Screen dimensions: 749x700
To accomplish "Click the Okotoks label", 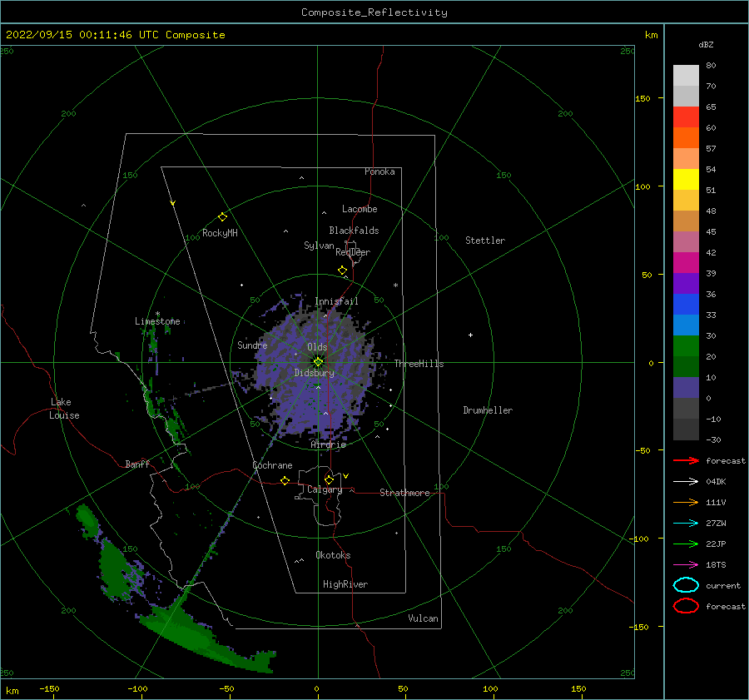I will pos(334,555).
